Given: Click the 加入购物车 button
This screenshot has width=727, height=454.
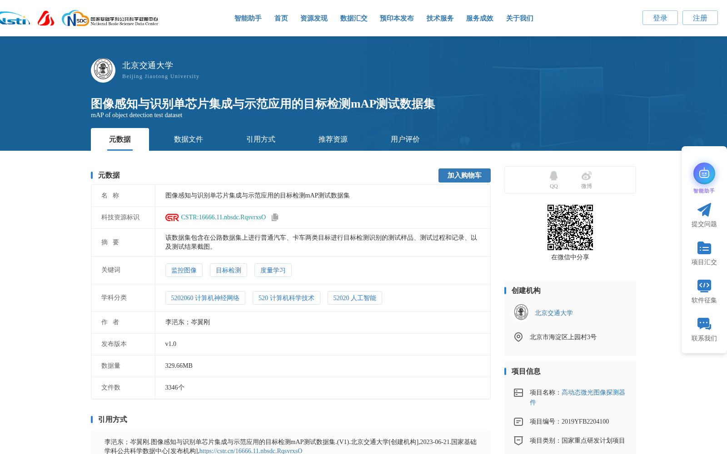Looking at the screenshot, I should (x=464, y=175).
